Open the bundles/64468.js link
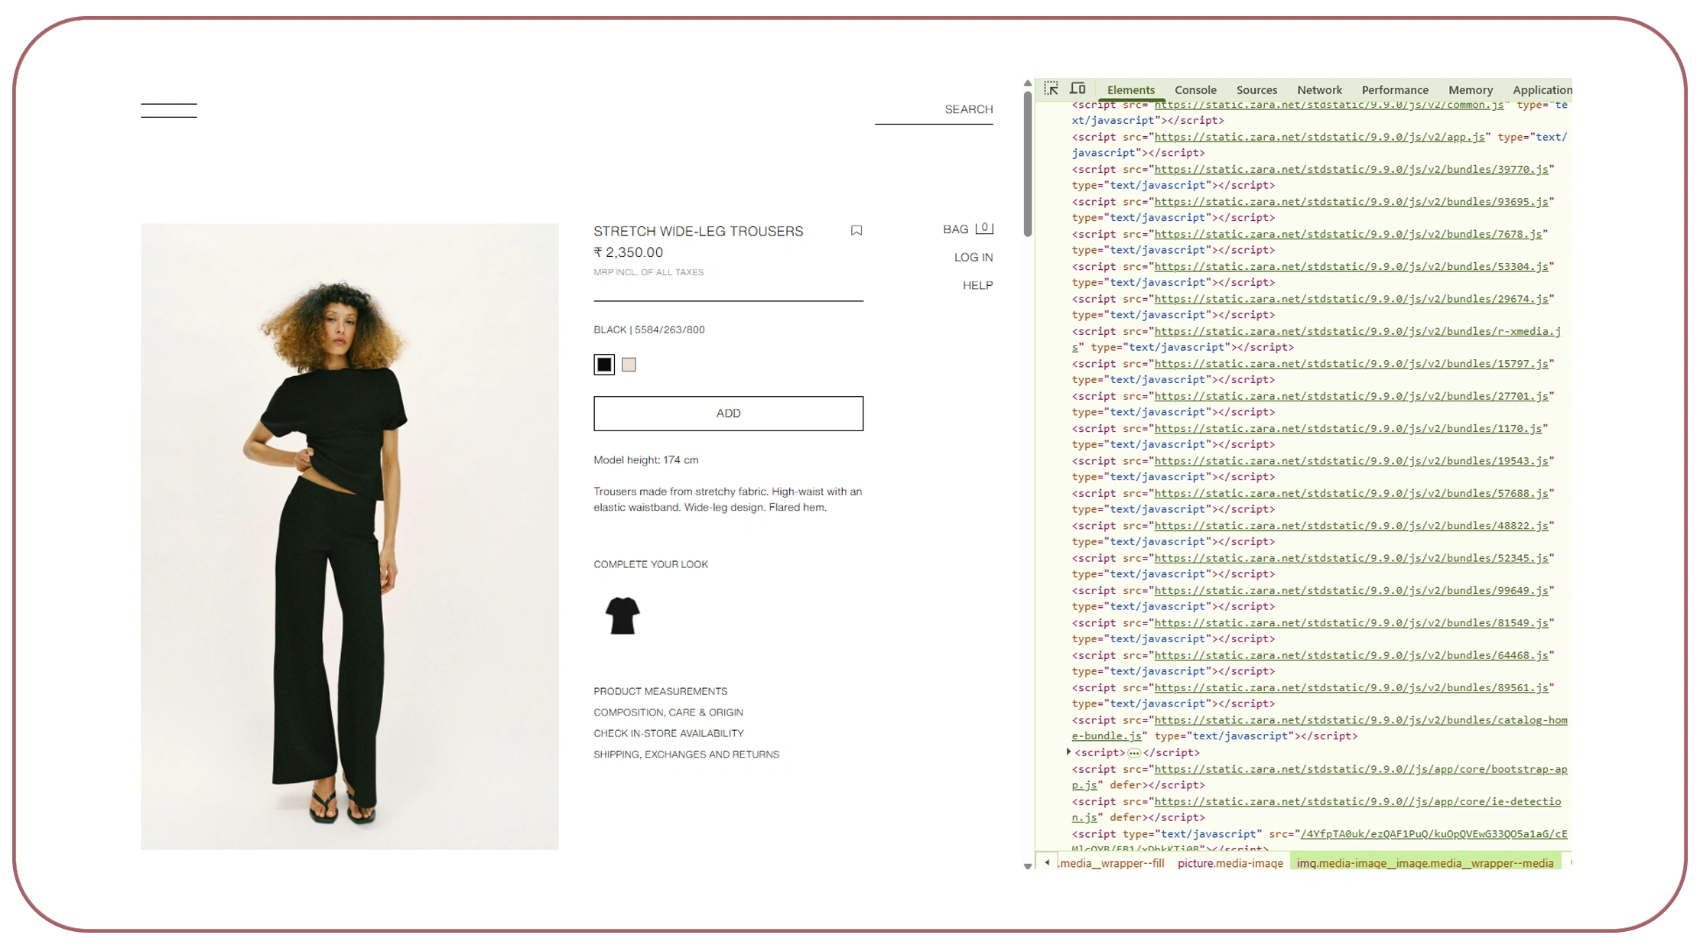The width and height of the screenshot is (1700, 948). point(1351,656)
